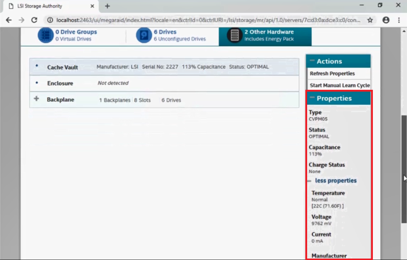This screenshot has height=260, width=407.
Task: Click Refresh Properties action
Action: click(332, 73)
